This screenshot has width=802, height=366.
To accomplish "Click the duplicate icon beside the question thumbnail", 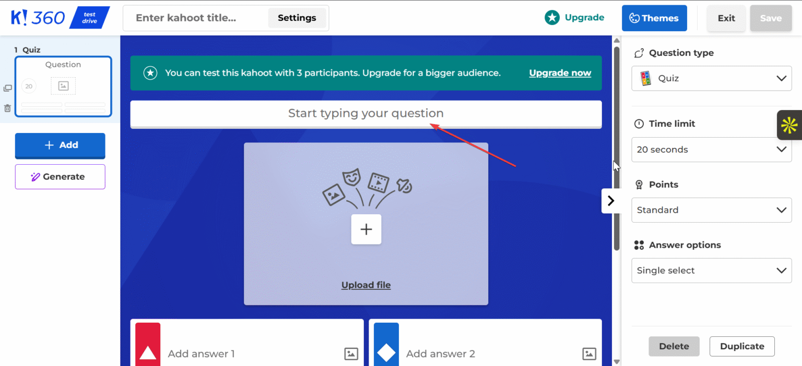I will tap(7, 88).
